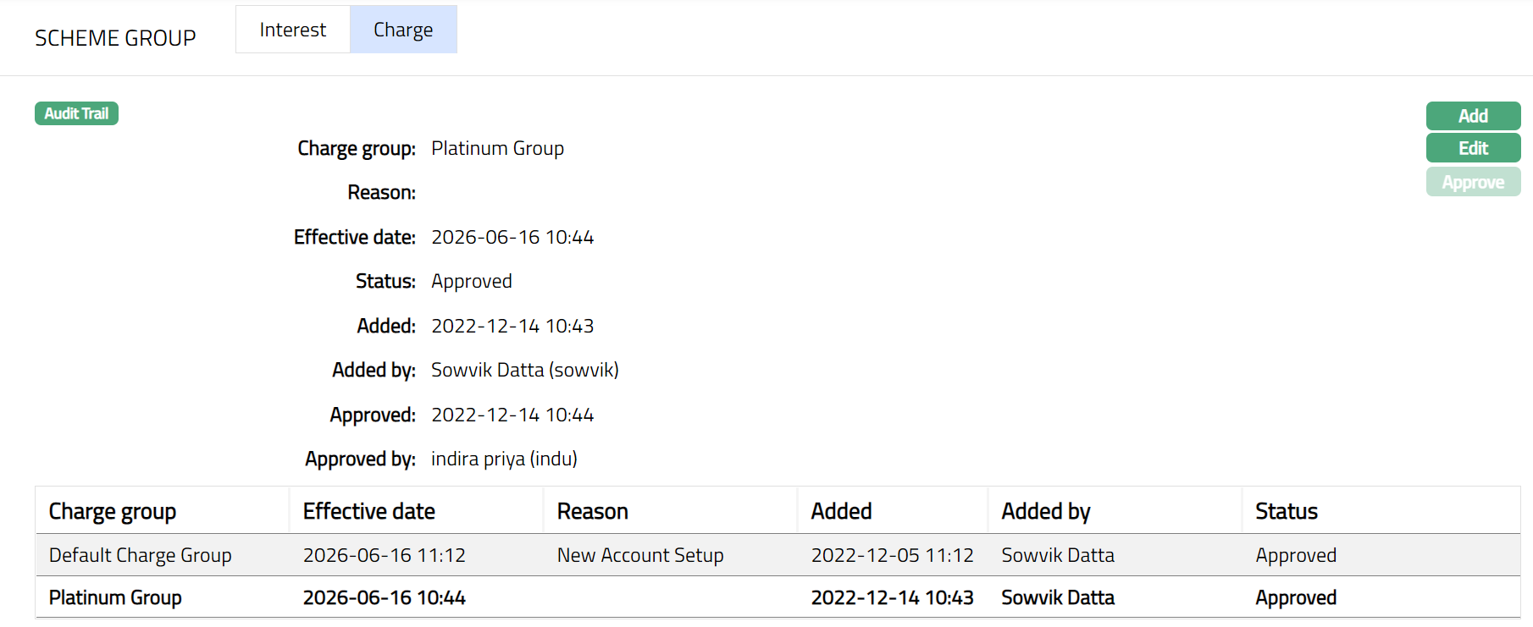Click Sowvik Datta in Default Charge row
This screenshot has height=627, width=1533.
point(1058,555)
